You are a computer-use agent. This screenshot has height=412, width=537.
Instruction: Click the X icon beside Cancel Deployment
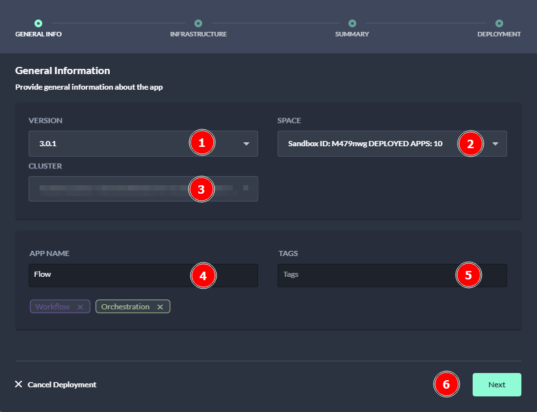19,384
